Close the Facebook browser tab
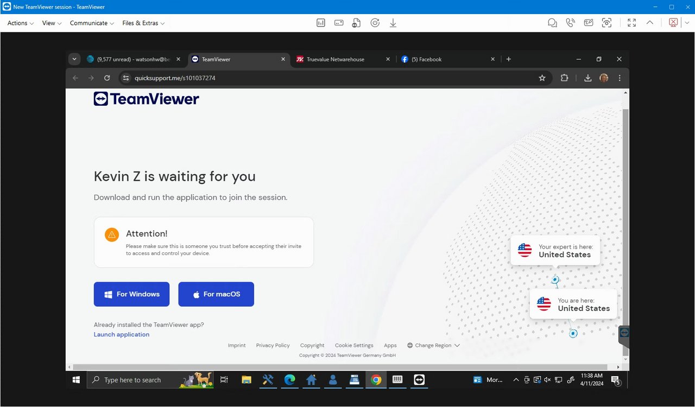695x407 pixels. (493, 59)
